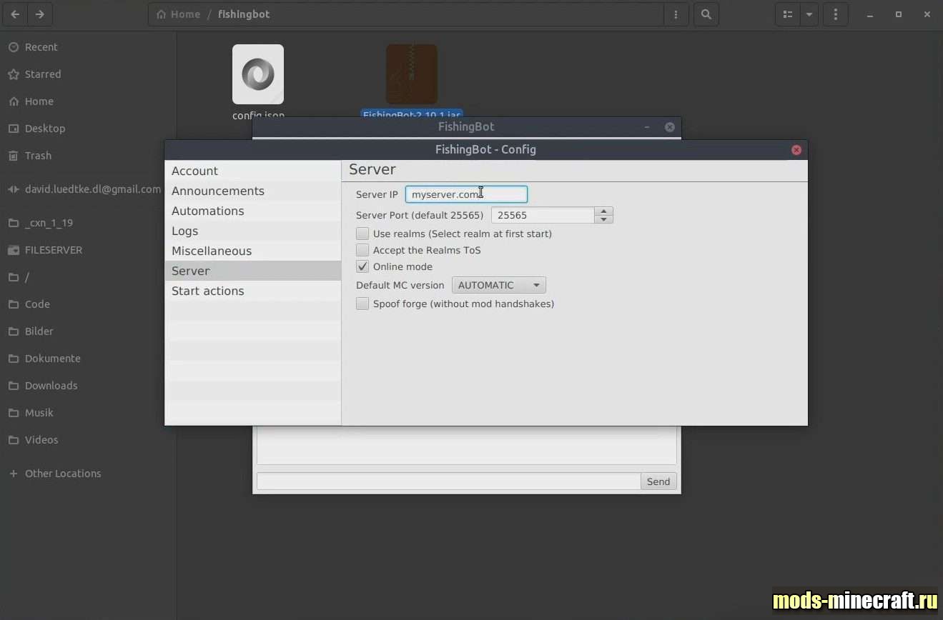The image size is (943, 620).
Task: Open the Trash folder in sidebar
Action: (x=38, y=156)
